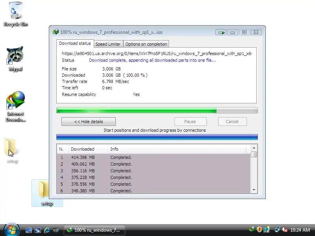
Task: Select the Internet Download Manager desktop shortcut
Action: [x=15, y=106]
